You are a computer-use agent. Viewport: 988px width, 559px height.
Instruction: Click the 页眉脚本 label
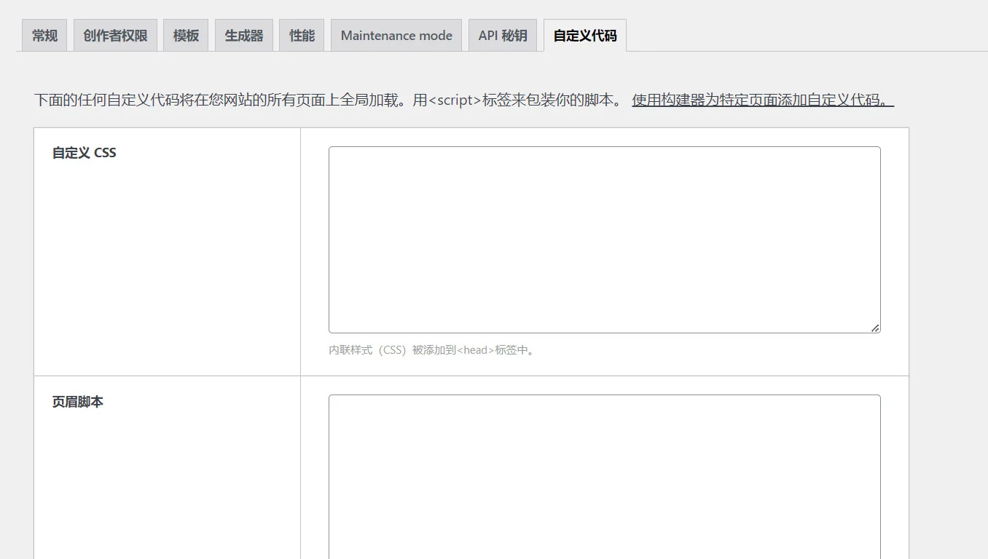(77, 402)
